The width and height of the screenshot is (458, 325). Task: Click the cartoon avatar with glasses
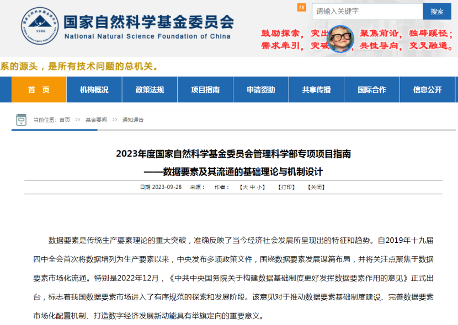point(340,38)
